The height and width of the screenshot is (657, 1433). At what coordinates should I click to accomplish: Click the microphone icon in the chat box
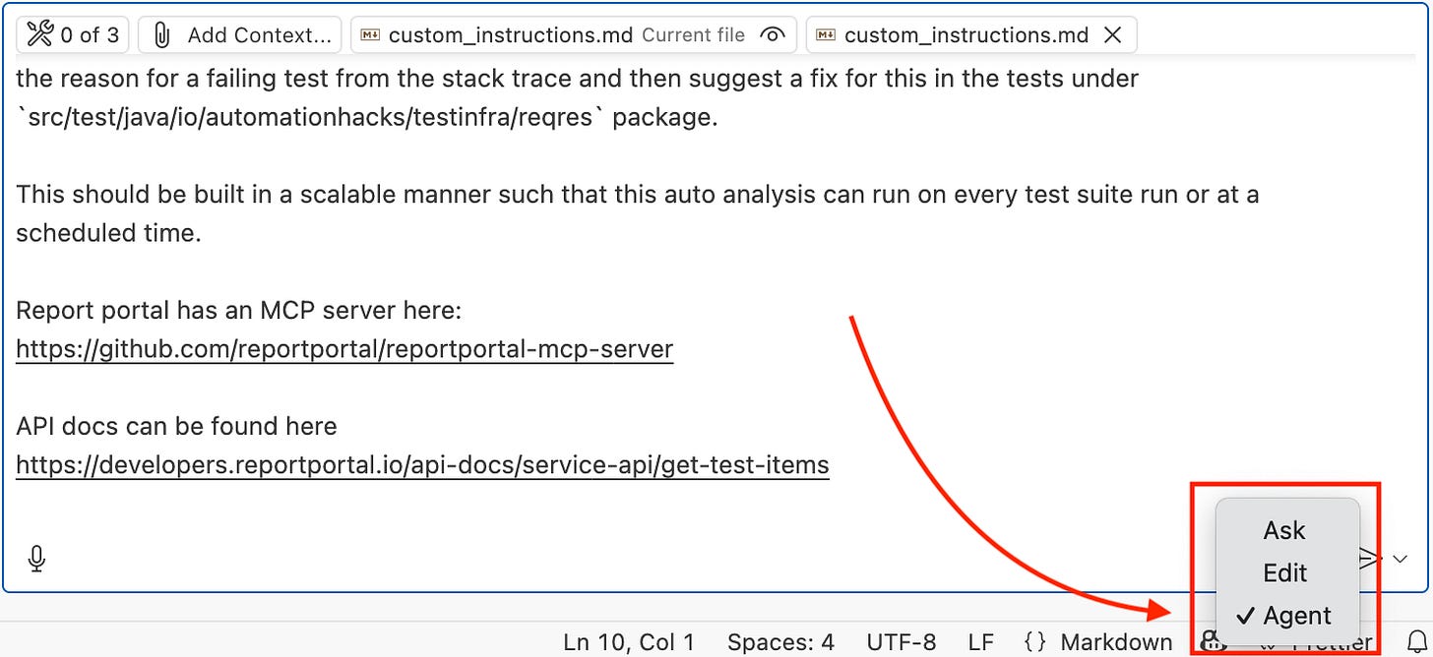coord(35,558)
